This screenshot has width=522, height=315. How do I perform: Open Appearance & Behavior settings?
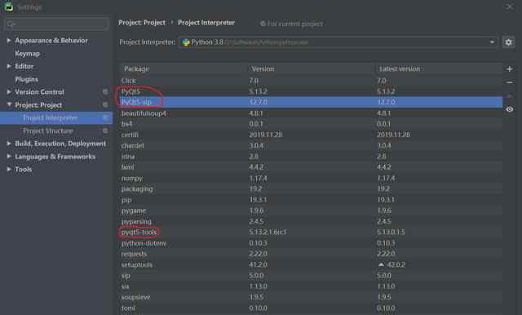tap(51, 41)
